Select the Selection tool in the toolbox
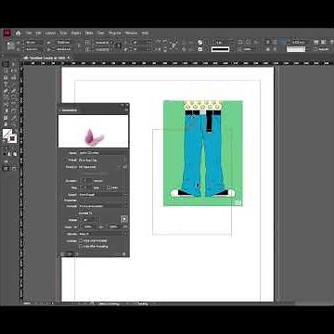Screen dimensions: 334x334 (x=6, y=64)
